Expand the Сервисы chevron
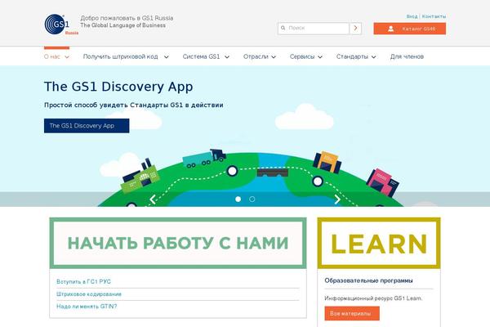The width and height of the screenshot is (490, 327). pyautogui.click(x=320, y=57)
